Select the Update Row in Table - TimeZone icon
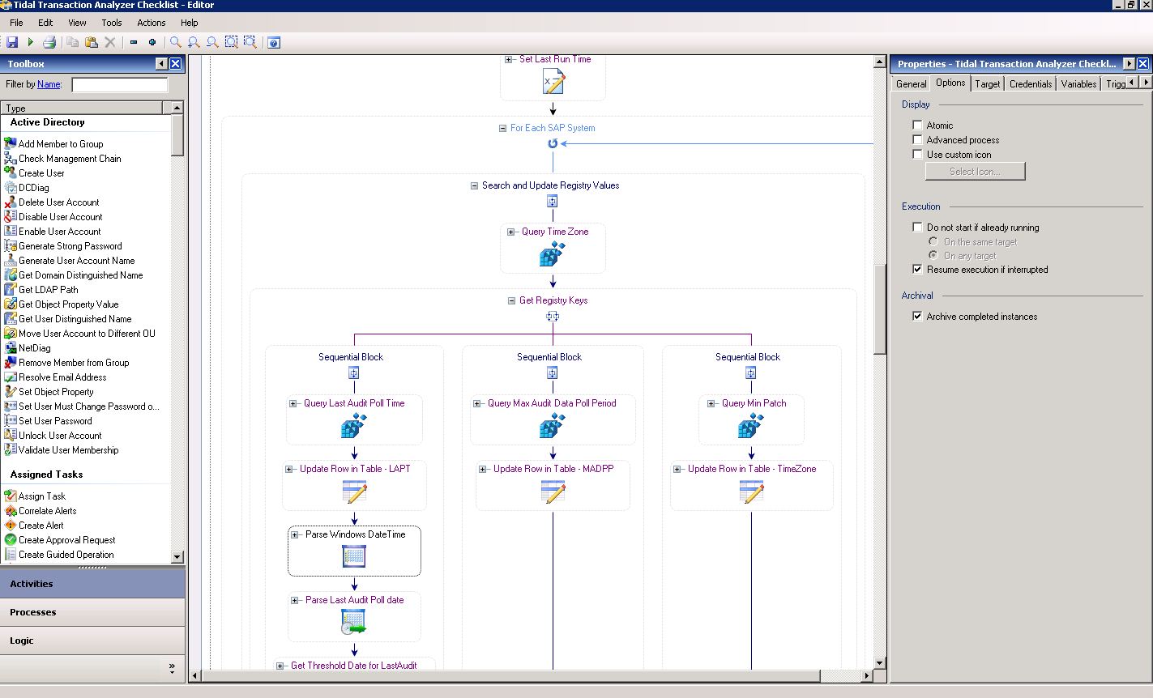This screenshot has width=1153, height=698. coord(751,491)
